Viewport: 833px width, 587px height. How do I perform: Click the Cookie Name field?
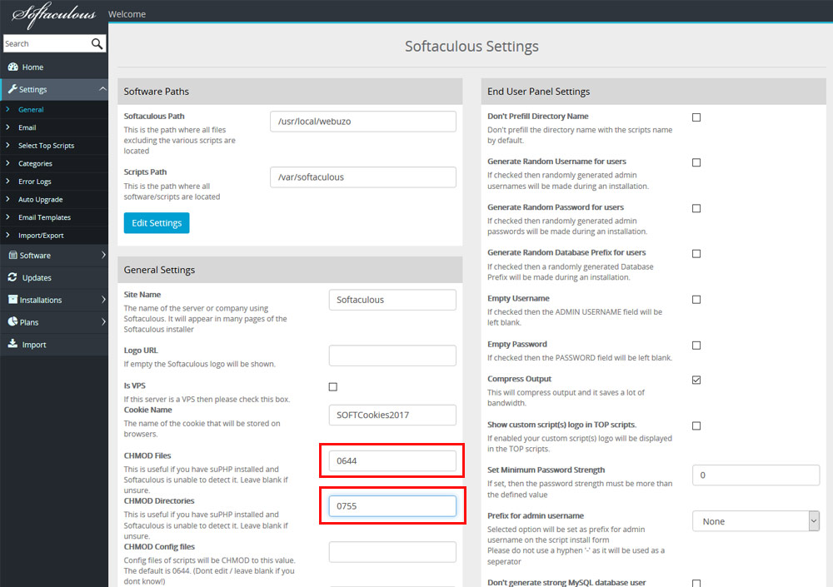(392, 415)
